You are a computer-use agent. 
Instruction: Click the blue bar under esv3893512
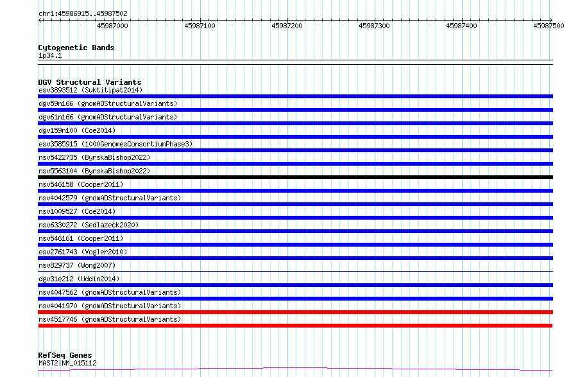tap(295, 96)
